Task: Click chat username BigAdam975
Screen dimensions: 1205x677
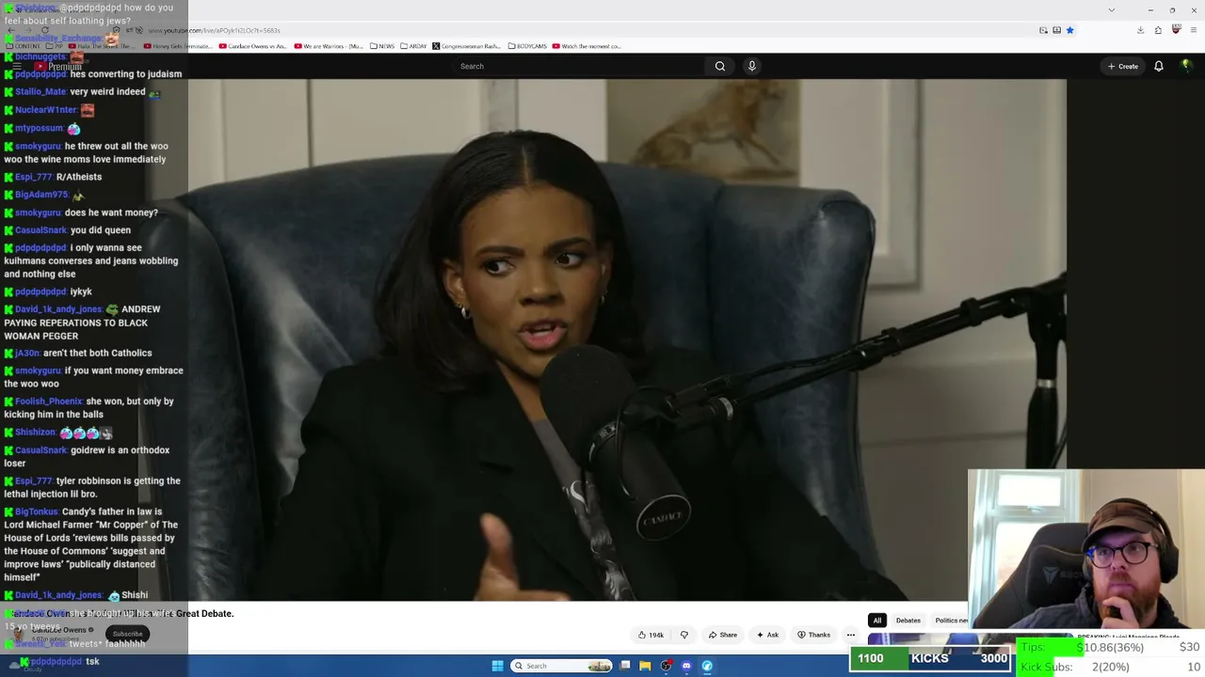Action: (x=41, y=195)
